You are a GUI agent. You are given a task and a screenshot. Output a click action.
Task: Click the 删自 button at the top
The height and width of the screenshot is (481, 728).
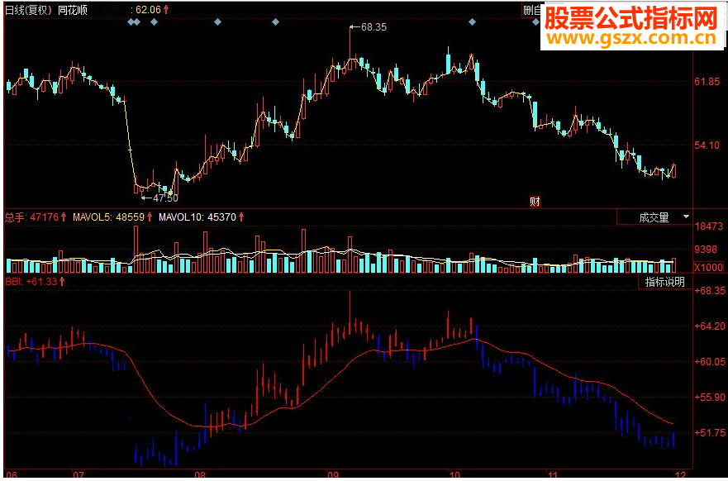click(531, 10)
